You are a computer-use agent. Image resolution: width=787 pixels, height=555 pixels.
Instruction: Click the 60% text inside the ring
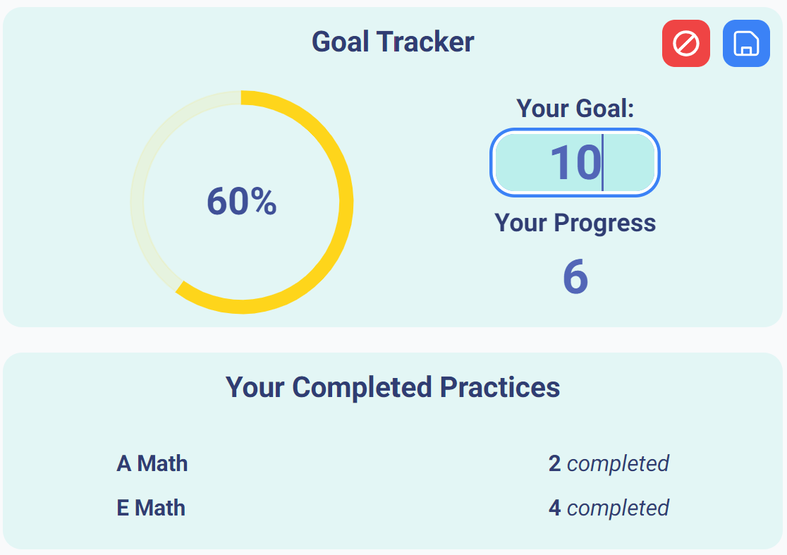pos(241,202)
